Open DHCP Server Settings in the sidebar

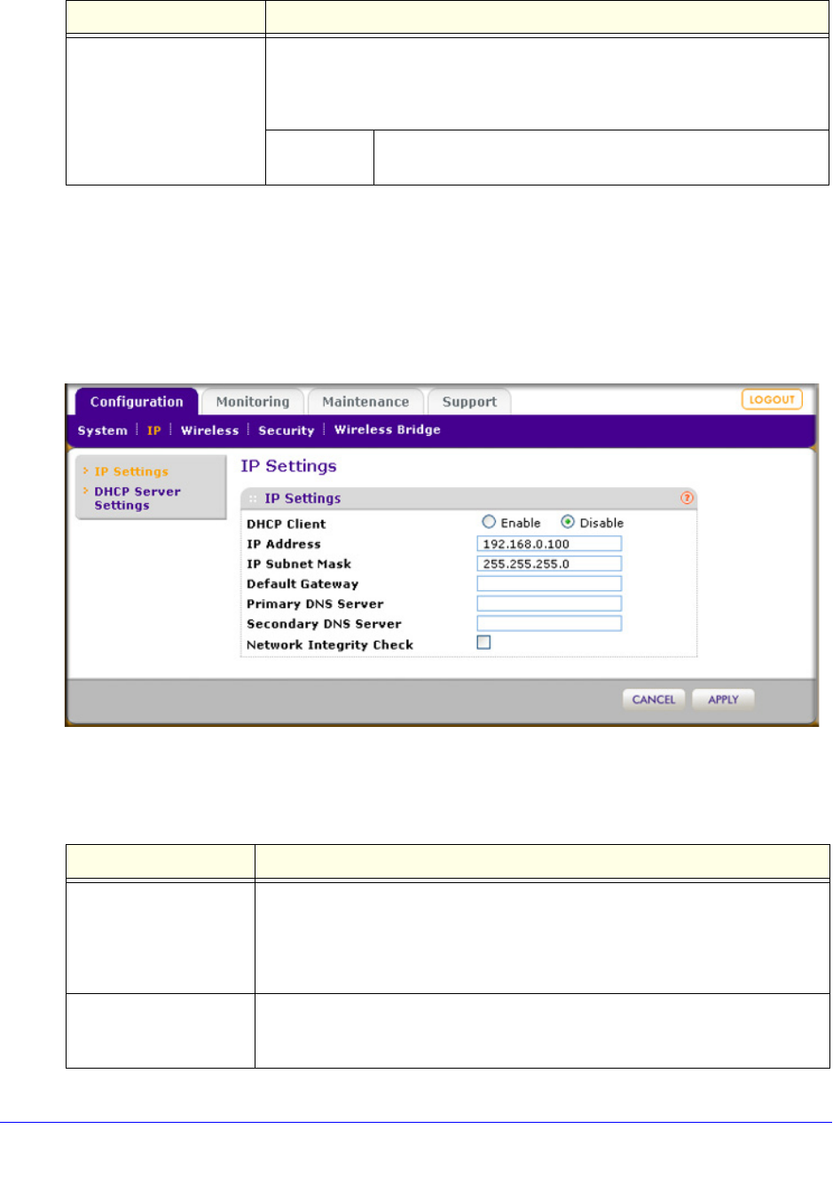[x=138, y=498]
